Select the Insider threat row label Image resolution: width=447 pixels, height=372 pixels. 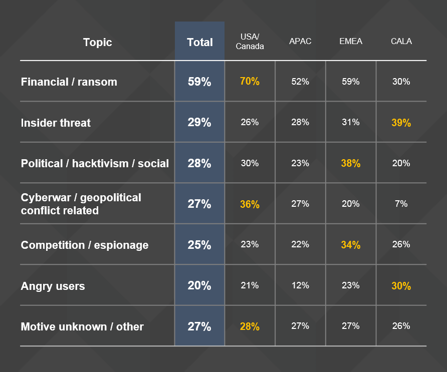click(56, 123)
